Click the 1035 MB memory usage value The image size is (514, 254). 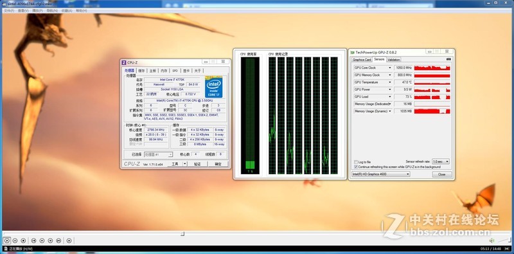(x=403, y=111)
